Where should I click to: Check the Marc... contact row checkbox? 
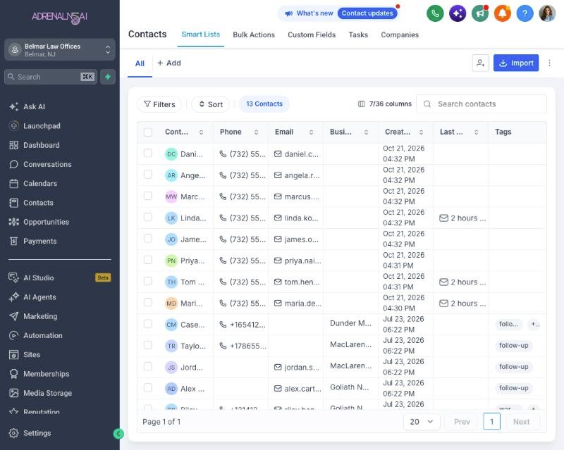(148, 196)
